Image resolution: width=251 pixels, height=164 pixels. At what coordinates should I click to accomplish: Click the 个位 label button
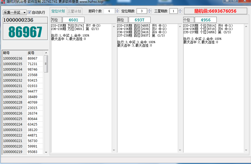pyautogui.click(x=188, y=20)
